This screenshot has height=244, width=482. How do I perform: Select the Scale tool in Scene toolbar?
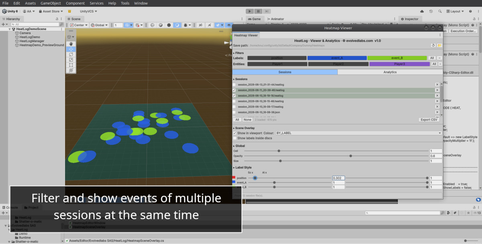(71, 59)
